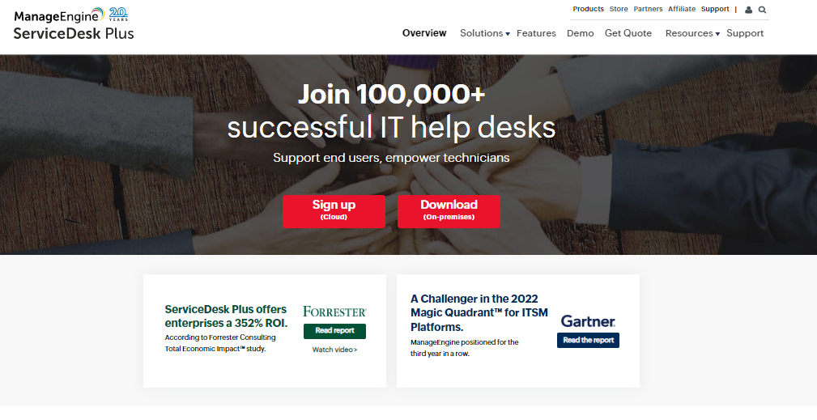Open the Watch video link

[334, 350]
